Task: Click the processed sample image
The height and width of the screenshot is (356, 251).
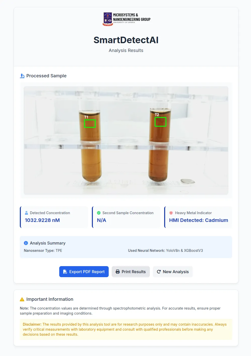Action: point(126,140)
